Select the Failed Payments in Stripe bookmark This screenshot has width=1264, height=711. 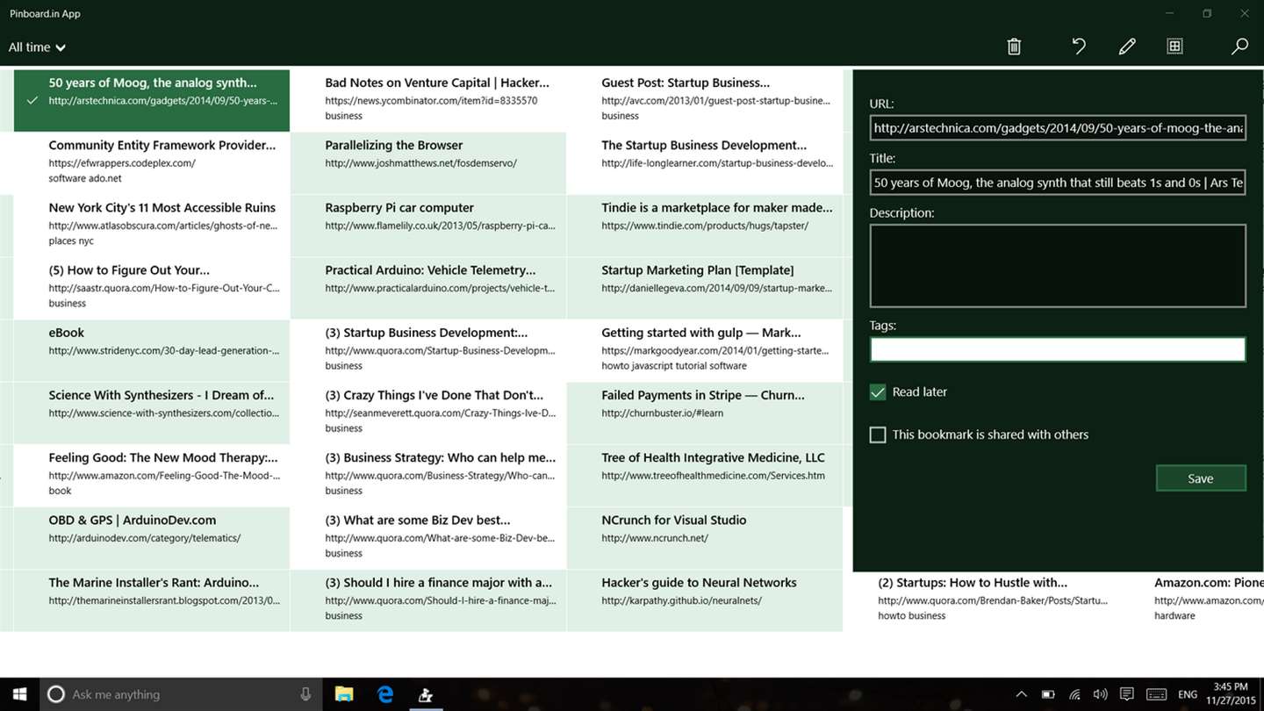pyautogui.click(x=705, y=413)
